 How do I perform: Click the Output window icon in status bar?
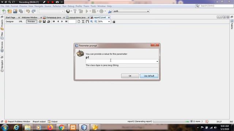(x=49, y=122)
